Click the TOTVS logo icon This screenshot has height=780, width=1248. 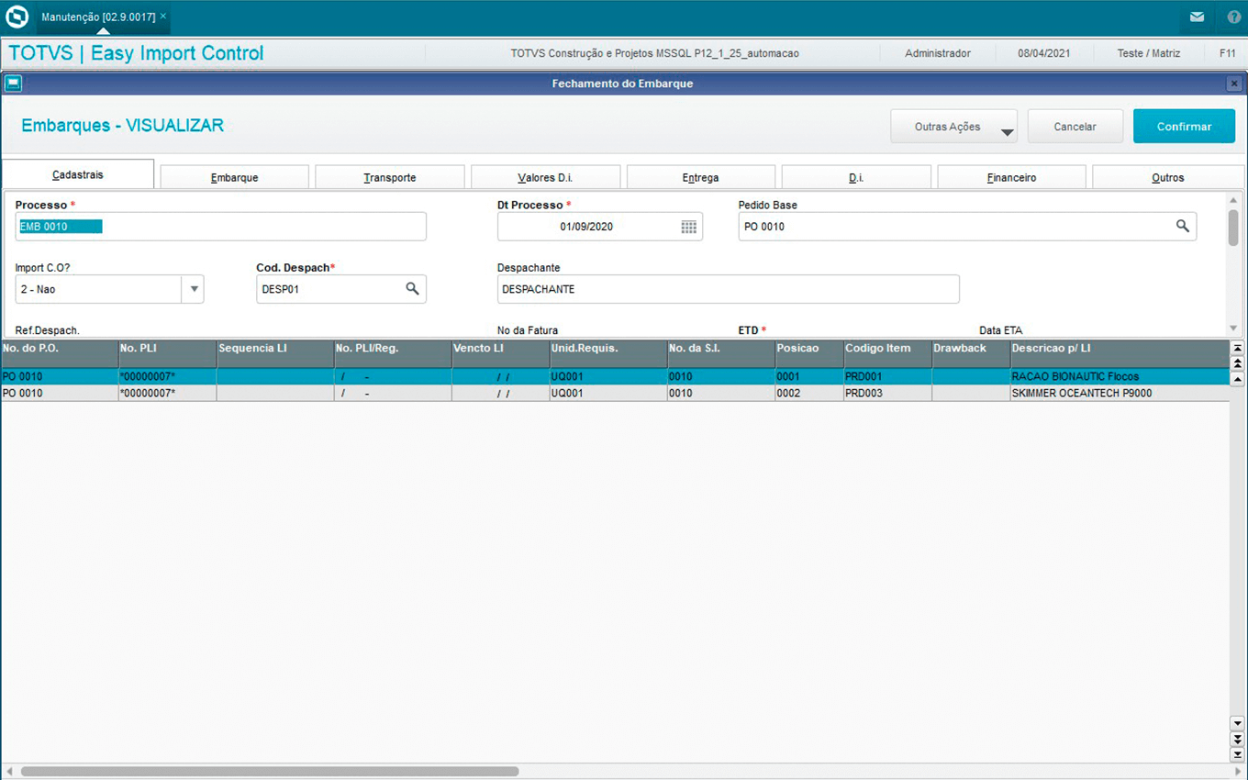17,17
